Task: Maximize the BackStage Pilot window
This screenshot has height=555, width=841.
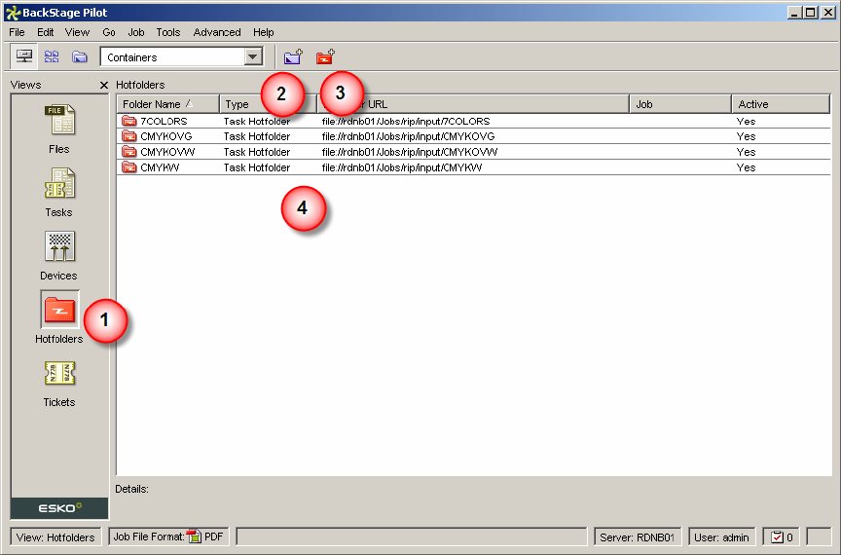Action: tap(811, 13)
